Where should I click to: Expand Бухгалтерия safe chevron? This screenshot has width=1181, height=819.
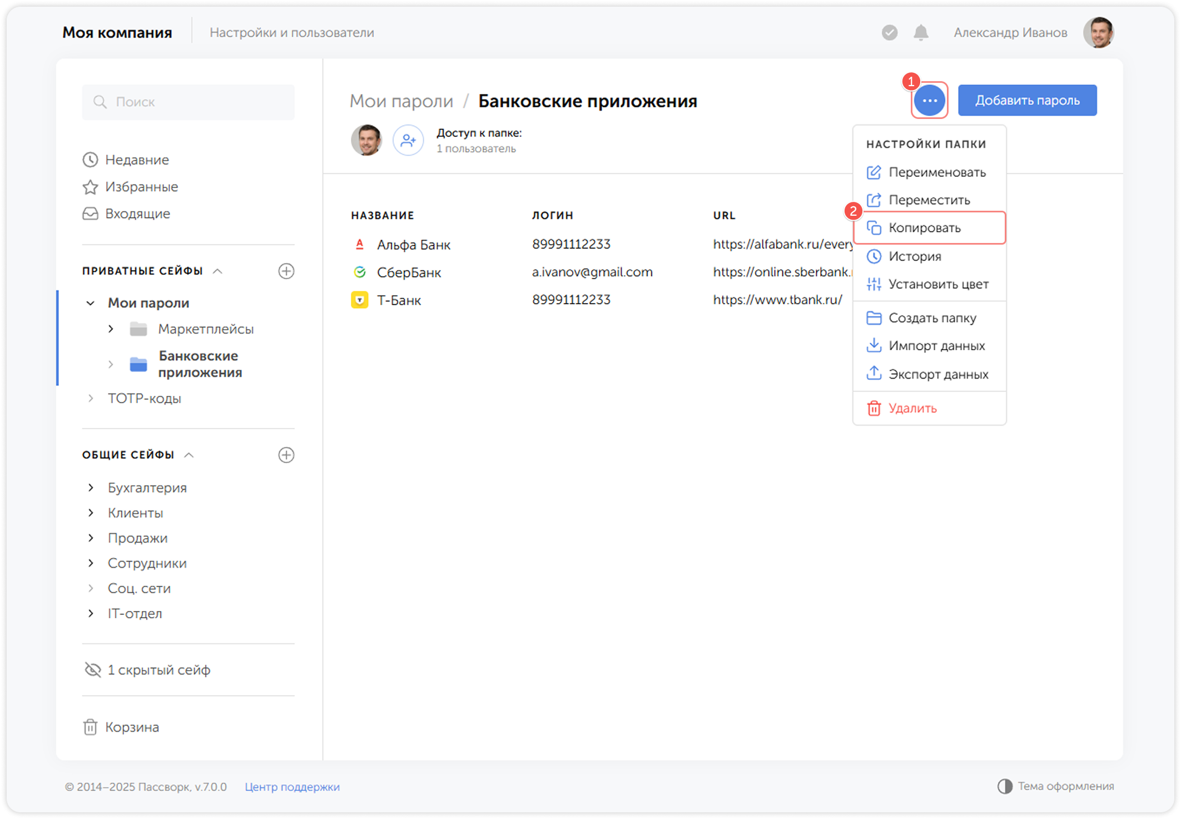tap(91, 488)
